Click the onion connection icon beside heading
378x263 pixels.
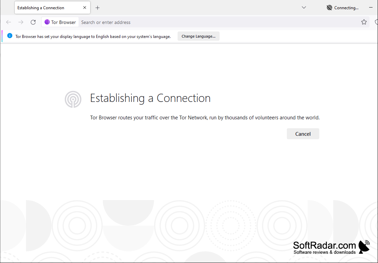(73, 99)
